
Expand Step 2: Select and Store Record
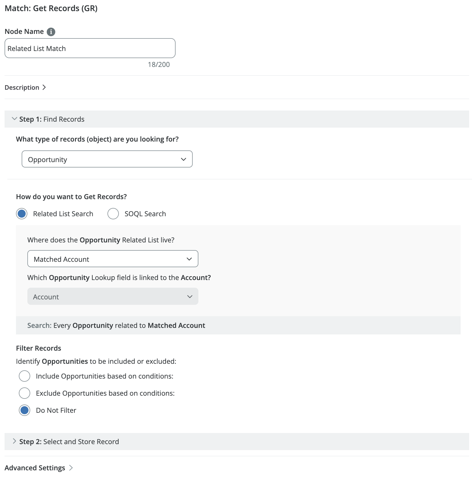tap(69, 442)
